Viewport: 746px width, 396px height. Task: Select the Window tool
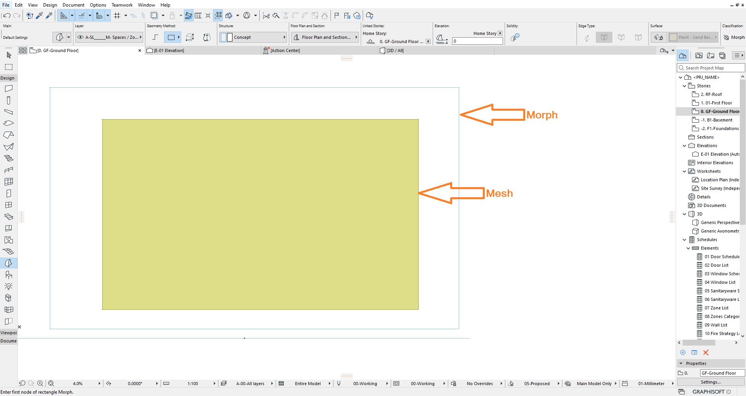point(9,205)
